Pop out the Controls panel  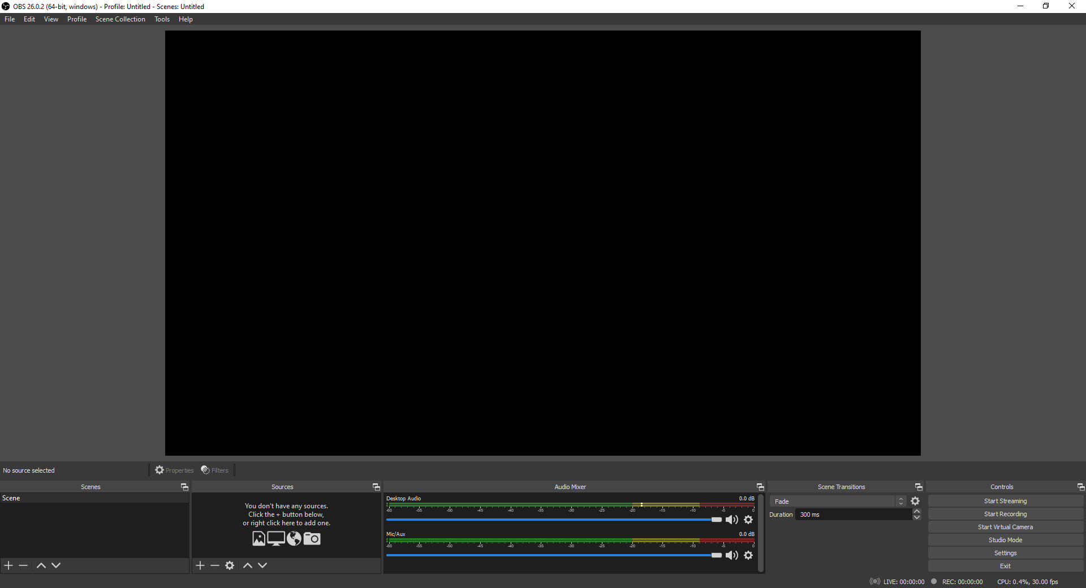click(1080, 487)
